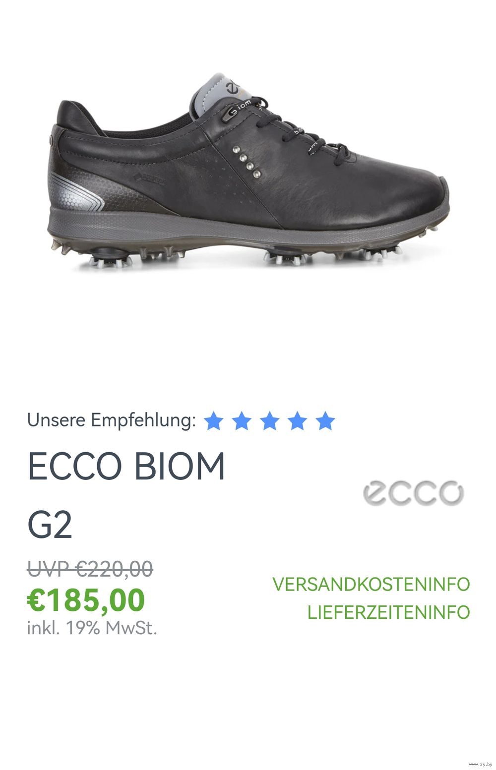Screen dimensions: 496x770
Task: Click the grey ECCO brand logo
Action: point(413,492)
